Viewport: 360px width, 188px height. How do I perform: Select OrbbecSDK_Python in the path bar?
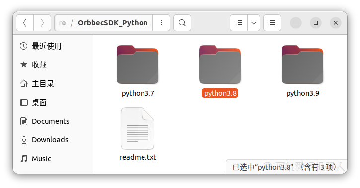113,23
